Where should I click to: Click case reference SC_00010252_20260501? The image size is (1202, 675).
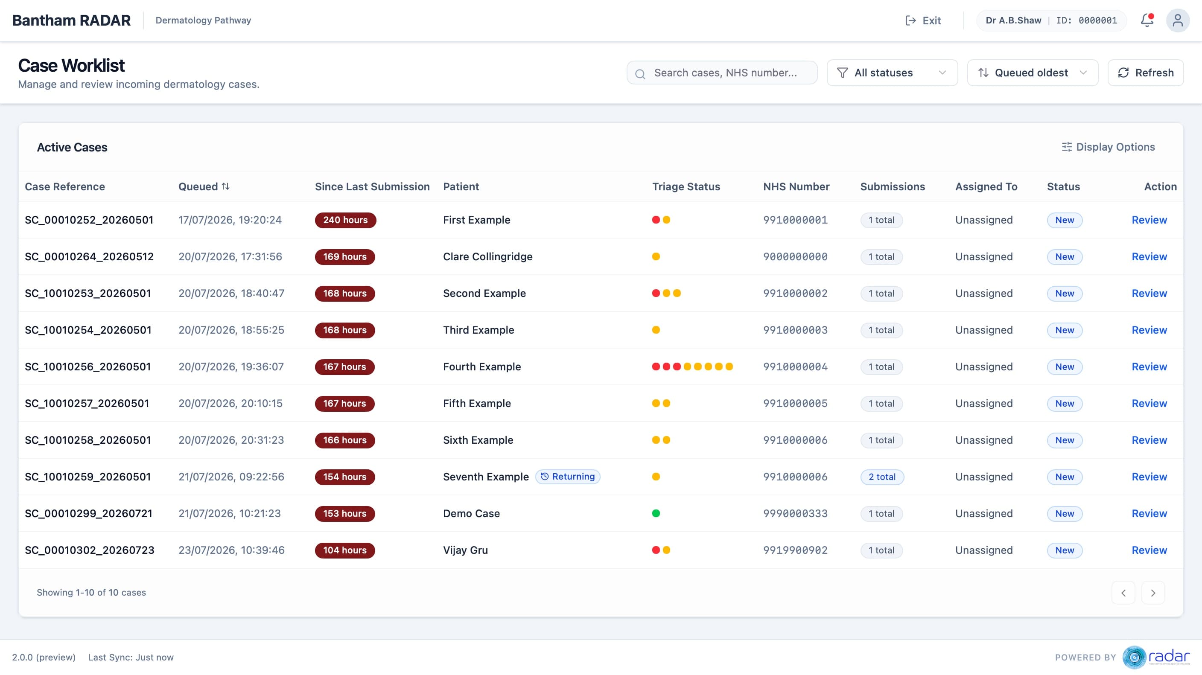pyautogui.click(x=89, y=220)
